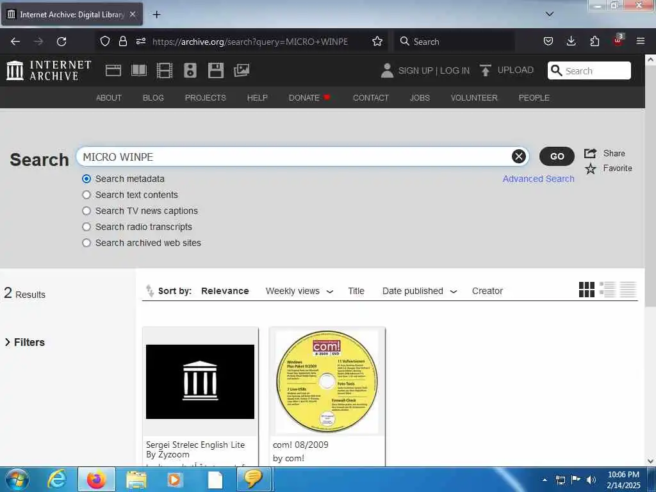Select Search archived web sites option
This screenshot has width=656, height=492.
point(86,243)
